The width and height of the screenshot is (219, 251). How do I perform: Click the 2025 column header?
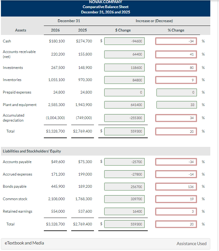click(x=82, y=30)
